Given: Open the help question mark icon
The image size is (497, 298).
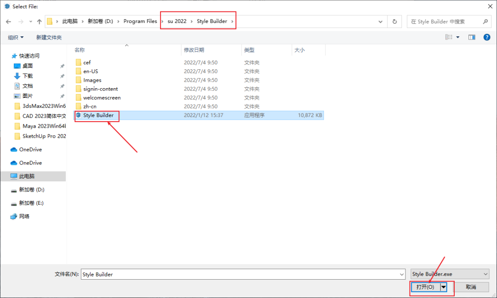Looking at the screenshot, I should pos(487,37).
